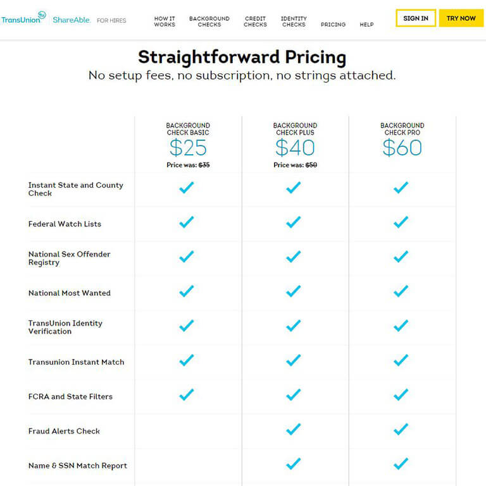The image size is (486, 486).
Task: Select the Pricing nav link
Action: click(x=333, y=25)
